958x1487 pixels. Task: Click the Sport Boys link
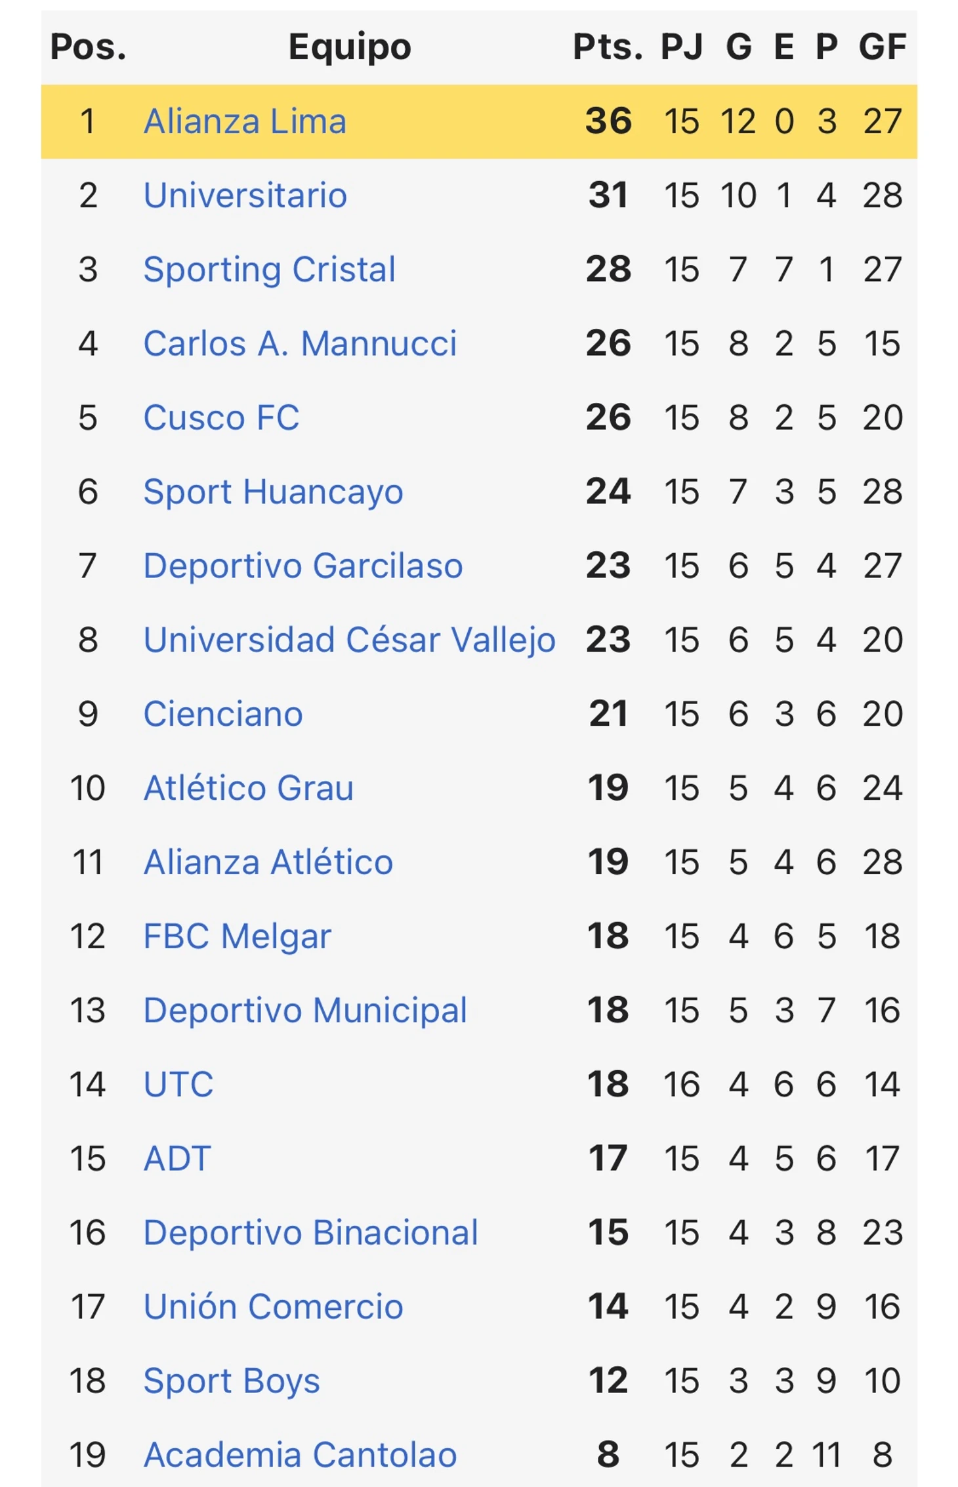232,1381
